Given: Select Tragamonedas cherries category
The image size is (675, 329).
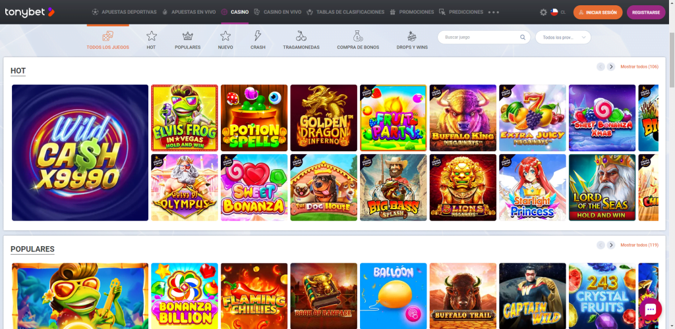Looking at the screenshot, I should pyautogui.click(x=301, y=40).
